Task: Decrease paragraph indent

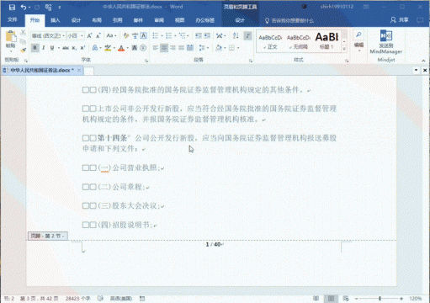Action: 199,35
